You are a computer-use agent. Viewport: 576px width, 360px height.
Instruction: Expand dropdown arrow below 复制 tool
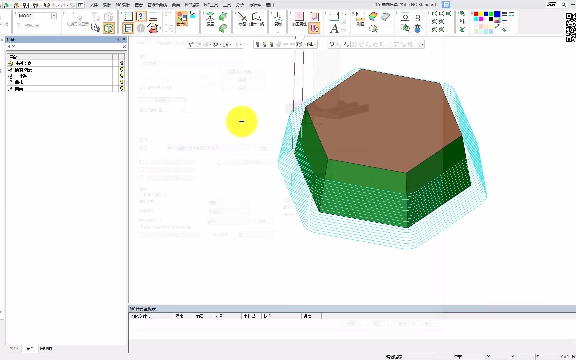278,32
